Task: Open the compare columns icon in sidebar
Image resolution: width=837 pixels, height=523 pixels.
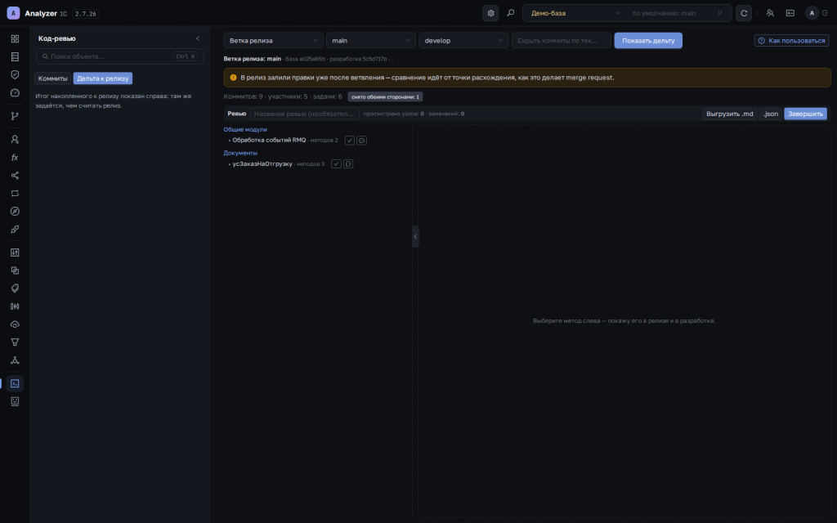Action: pyautogui.click(x=15, y=306)
